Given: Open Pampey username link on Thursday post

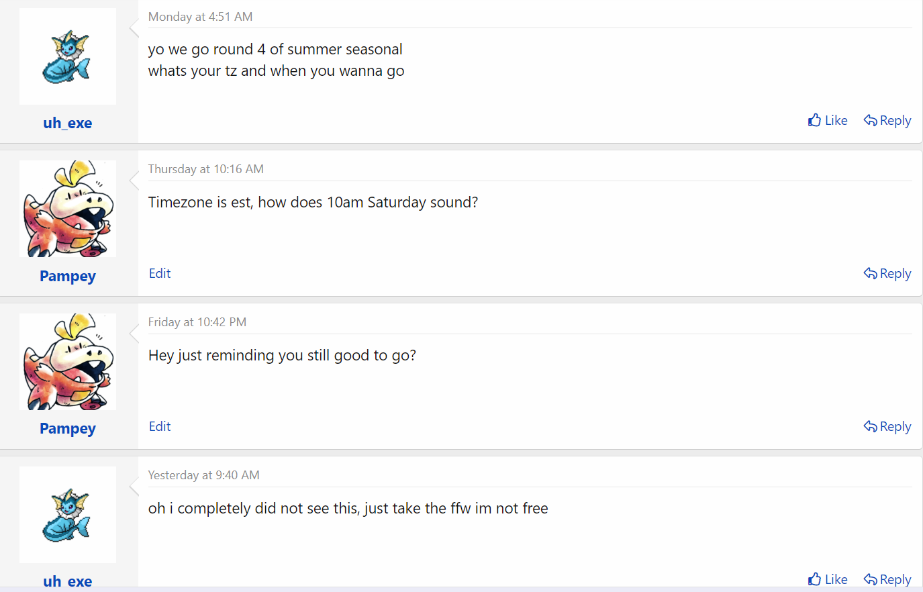Looking at the screenshot, I should [67, 276].
